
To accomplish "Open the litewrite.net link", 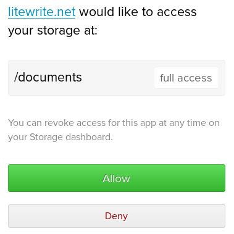I will 42,12.
